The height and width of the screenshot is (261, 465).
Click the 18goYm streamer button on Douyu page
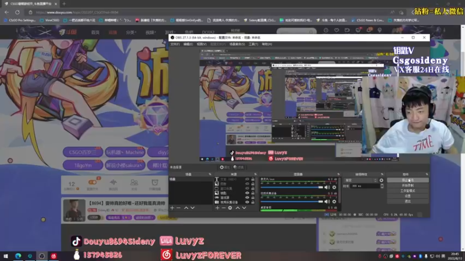point(83,165)
